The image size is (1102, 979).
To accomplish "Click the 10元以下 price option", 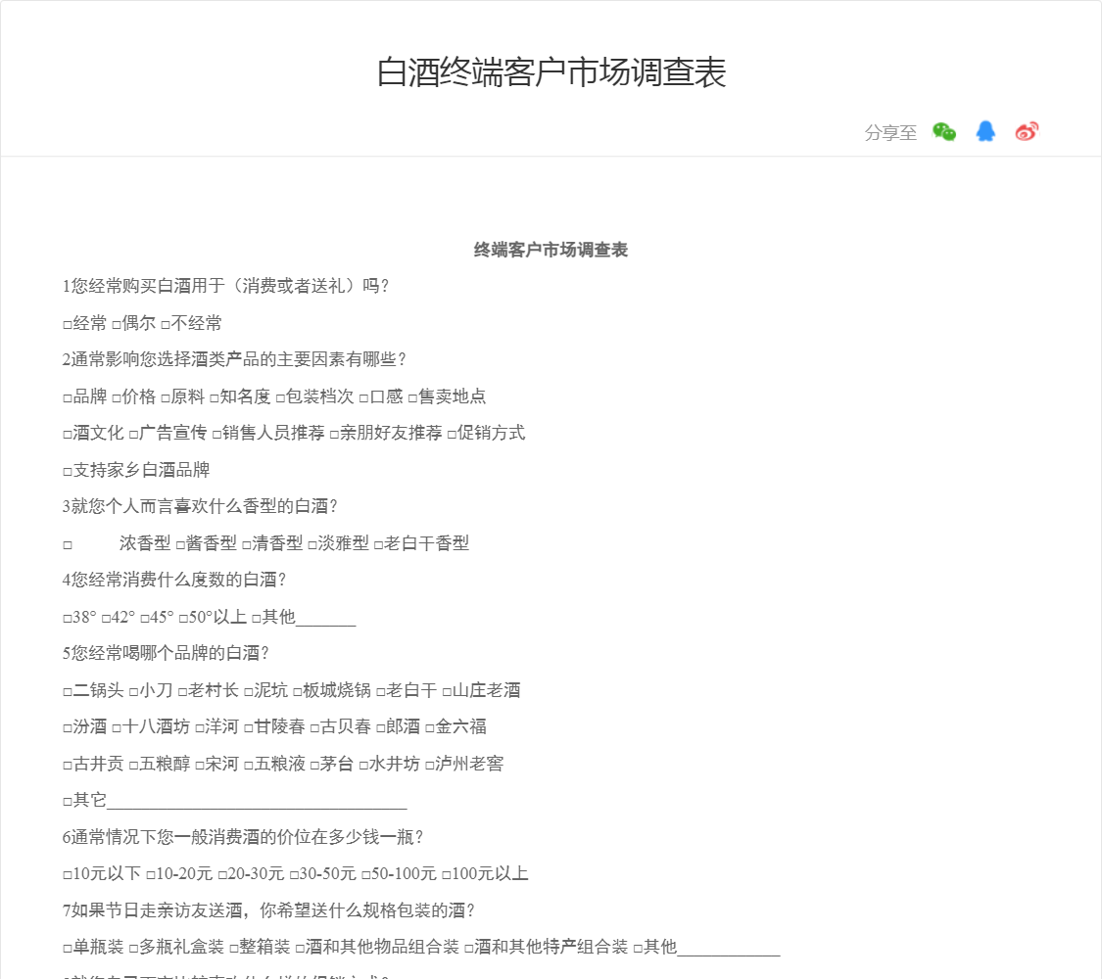I will coord(102,873).
